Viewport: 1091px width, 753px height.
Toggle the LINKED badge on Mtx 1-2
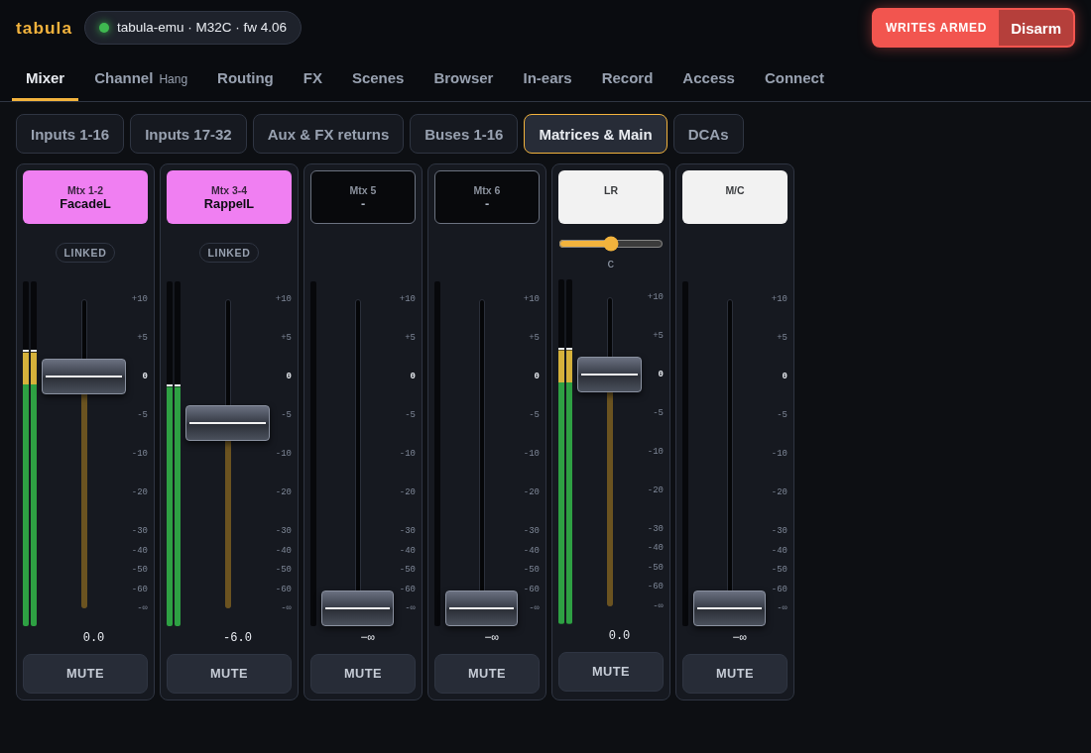85,253
